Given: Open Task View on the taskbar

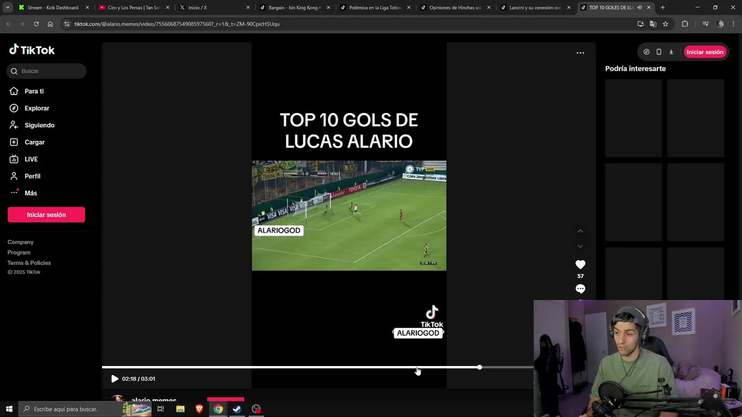Looking at the screenshot, I should (x=161, y=409).
